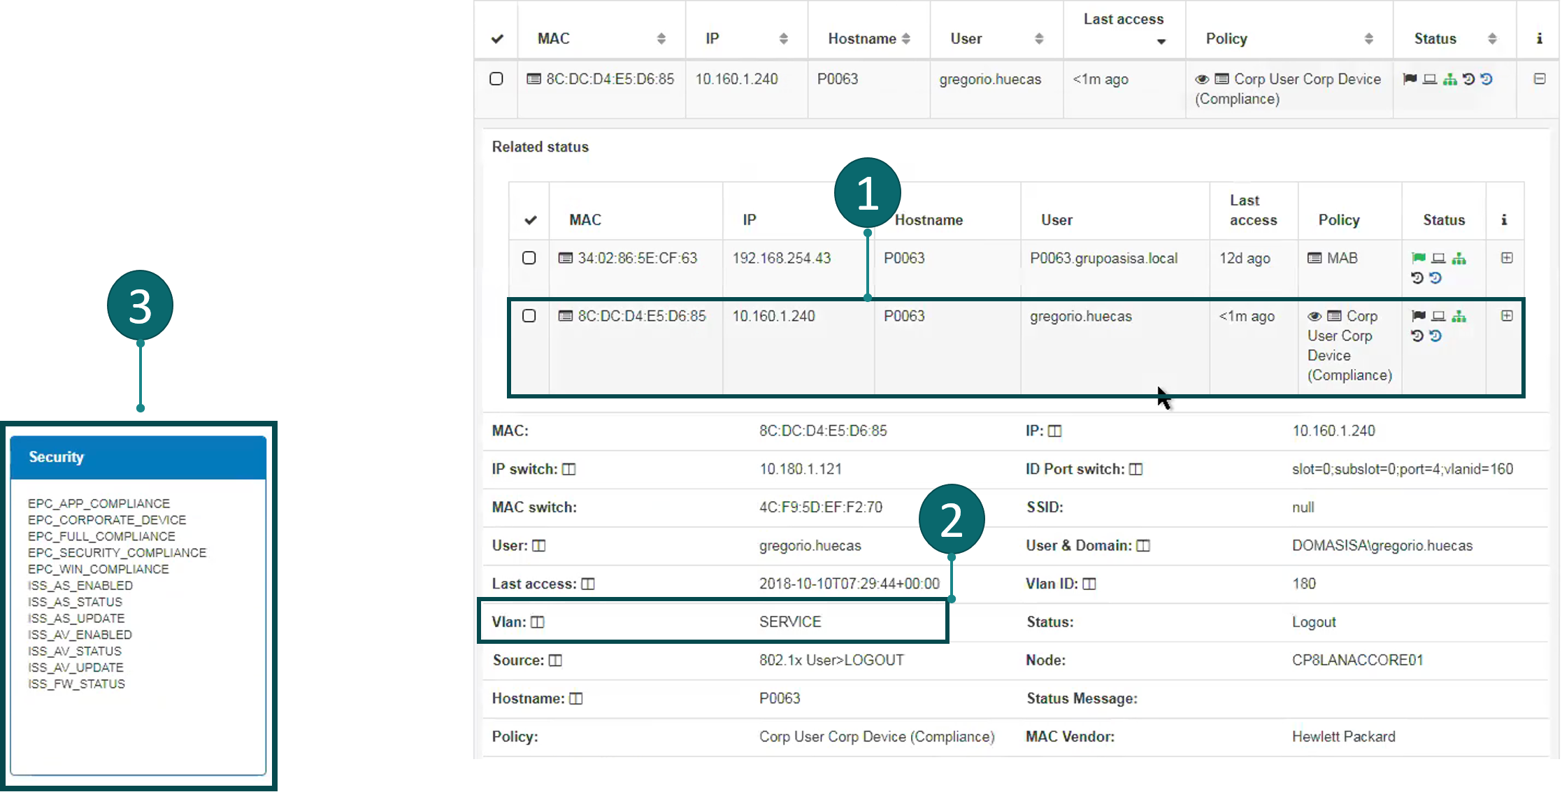This screenshot has width=1562, height=792.
Task: Click the black flag icon in the gregorio.huecas related row
Action: click(x=1418, y=317)
